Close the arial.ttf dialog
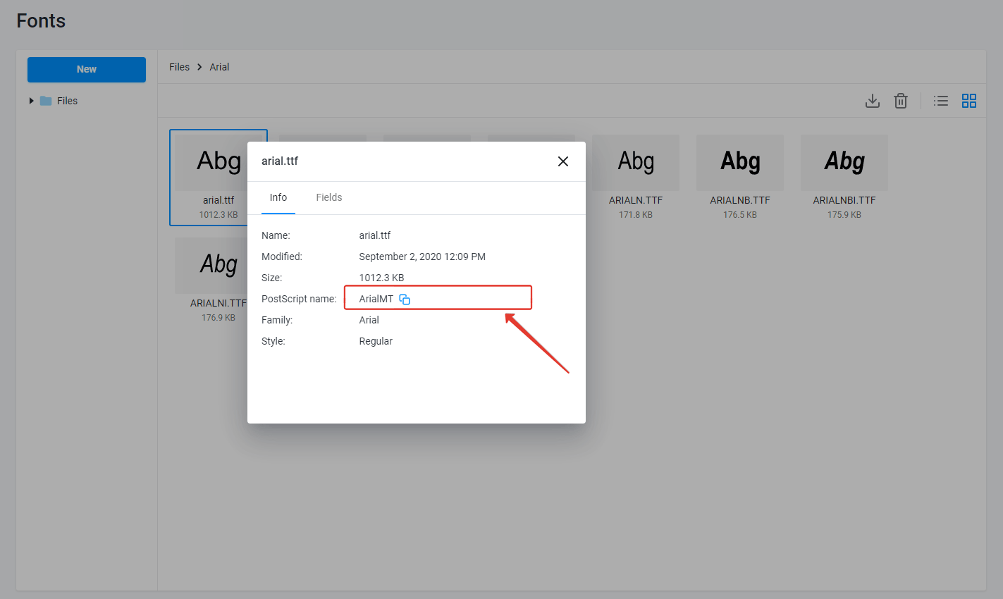 click(x=563, y=161)
